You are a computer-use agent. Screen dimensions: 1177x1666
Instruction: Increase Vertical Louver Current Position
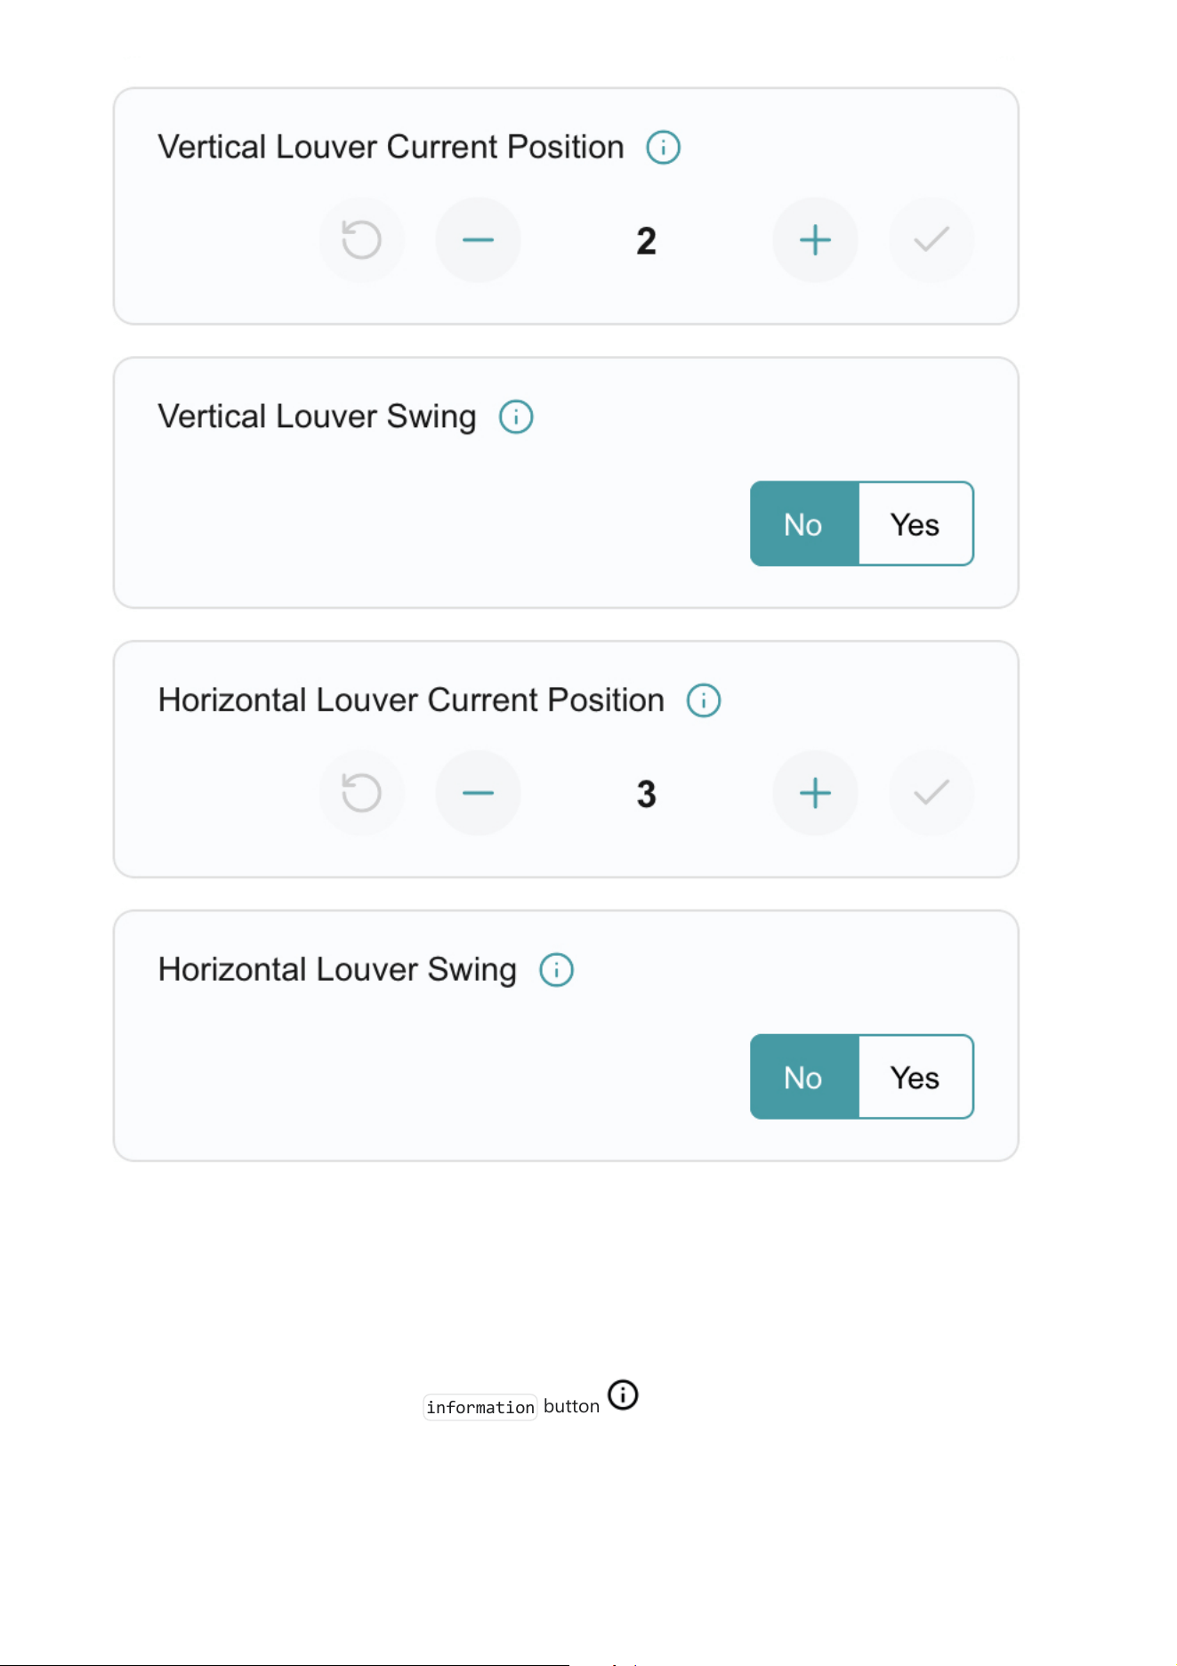coord(815,240)
